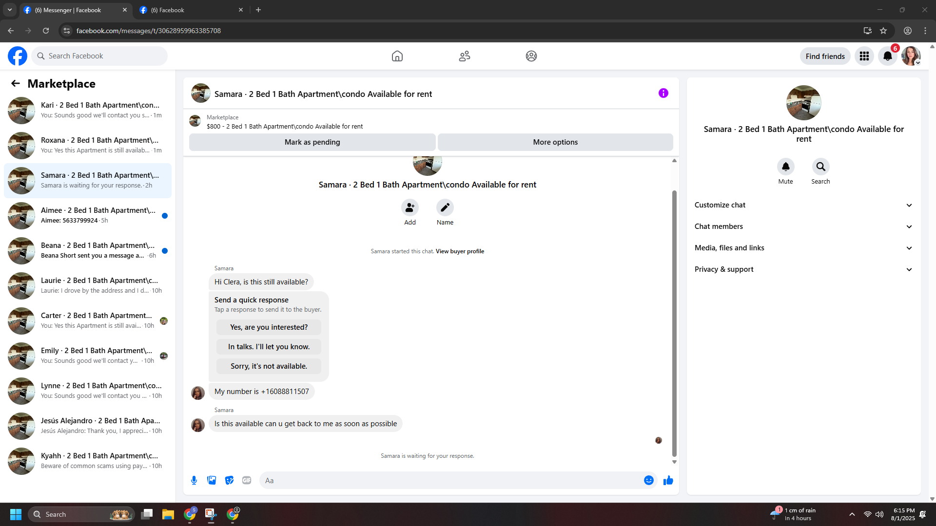Focus the Aa message input field

point(451,480)
